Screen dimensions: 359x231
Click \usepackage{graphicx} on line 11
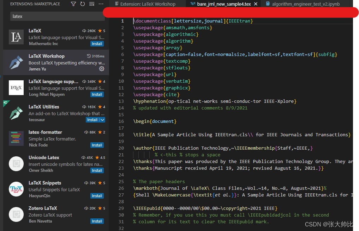162,88
